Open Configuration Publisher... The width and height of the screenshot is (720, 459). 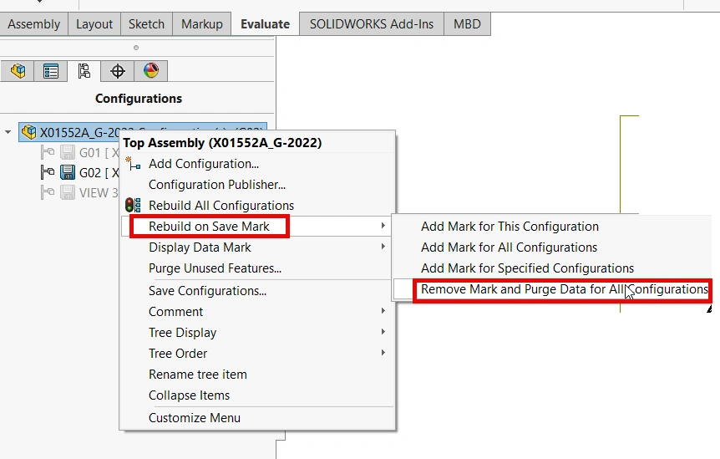click(257, 184)
